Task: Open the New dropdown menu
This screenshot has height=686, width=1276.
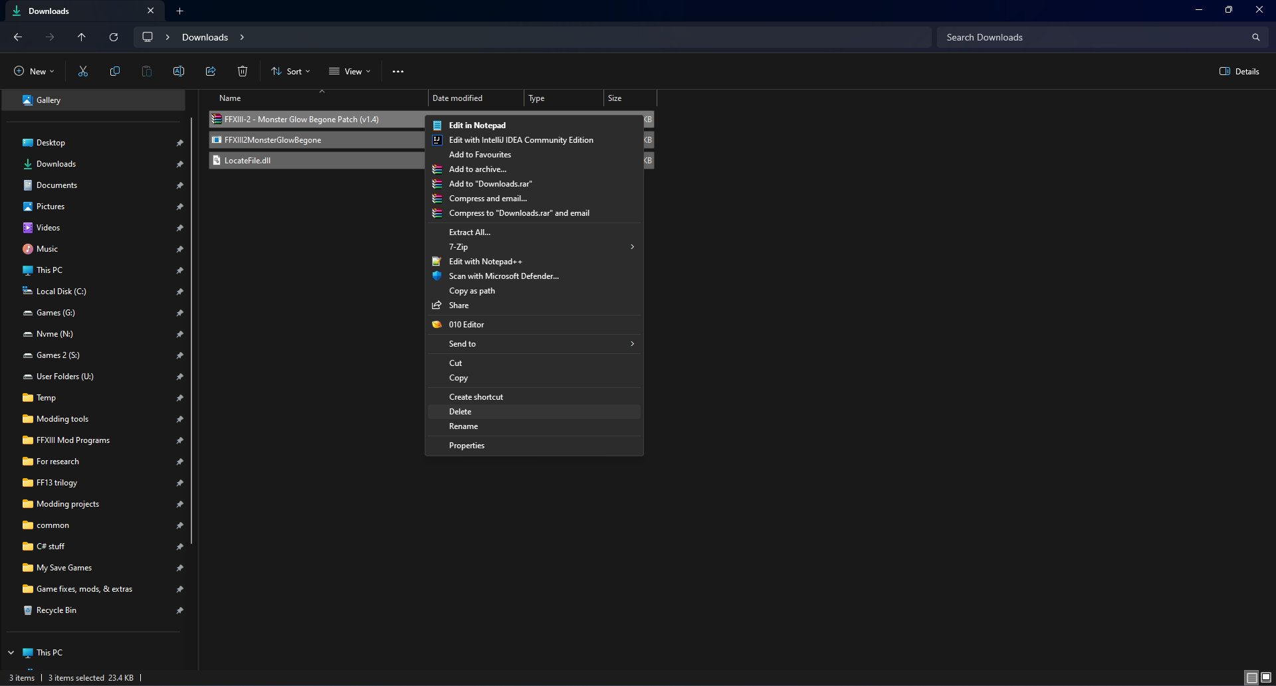Action: pyautogui.click(x=34, y=71)
